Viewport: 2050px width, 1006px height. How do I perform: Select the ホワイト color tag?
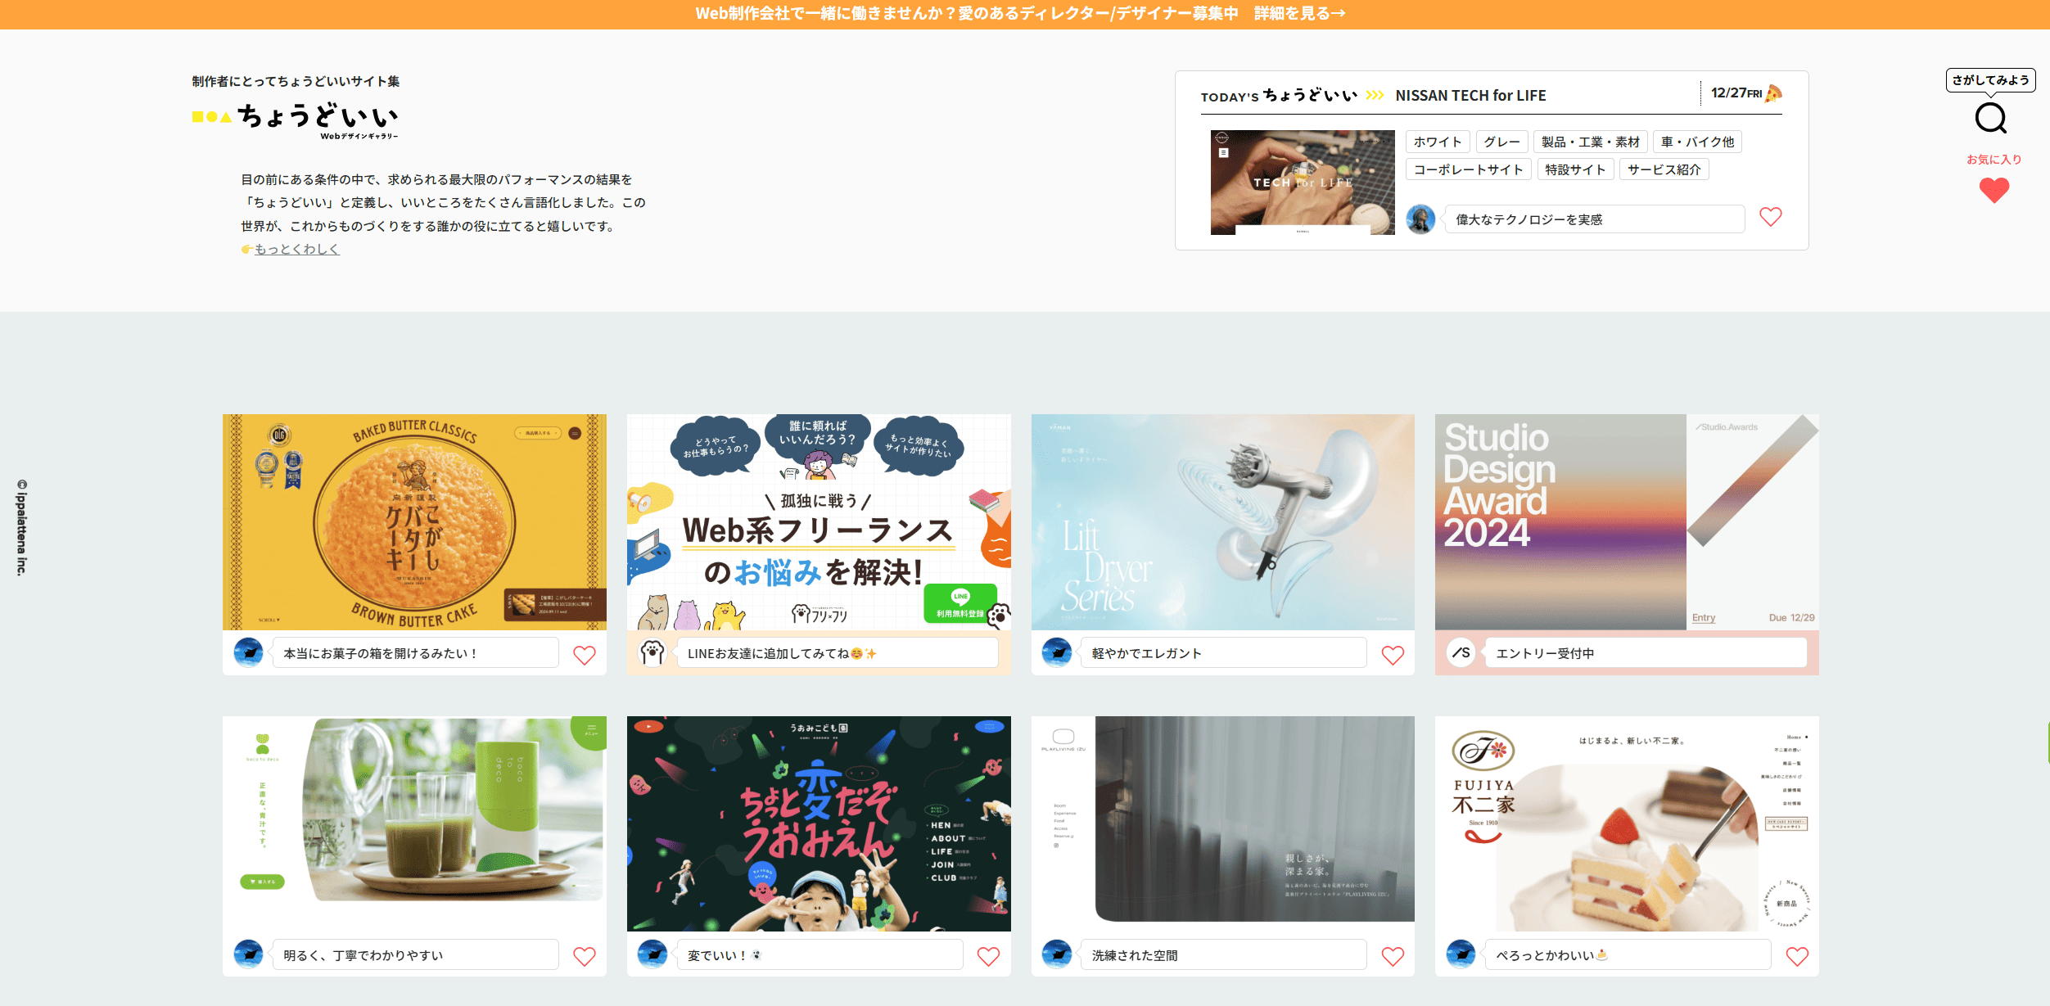(x=1438, y=141)
